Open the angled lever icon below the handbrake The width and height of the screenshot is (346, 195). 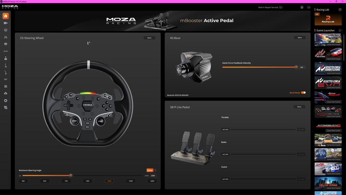coord(5,72)
